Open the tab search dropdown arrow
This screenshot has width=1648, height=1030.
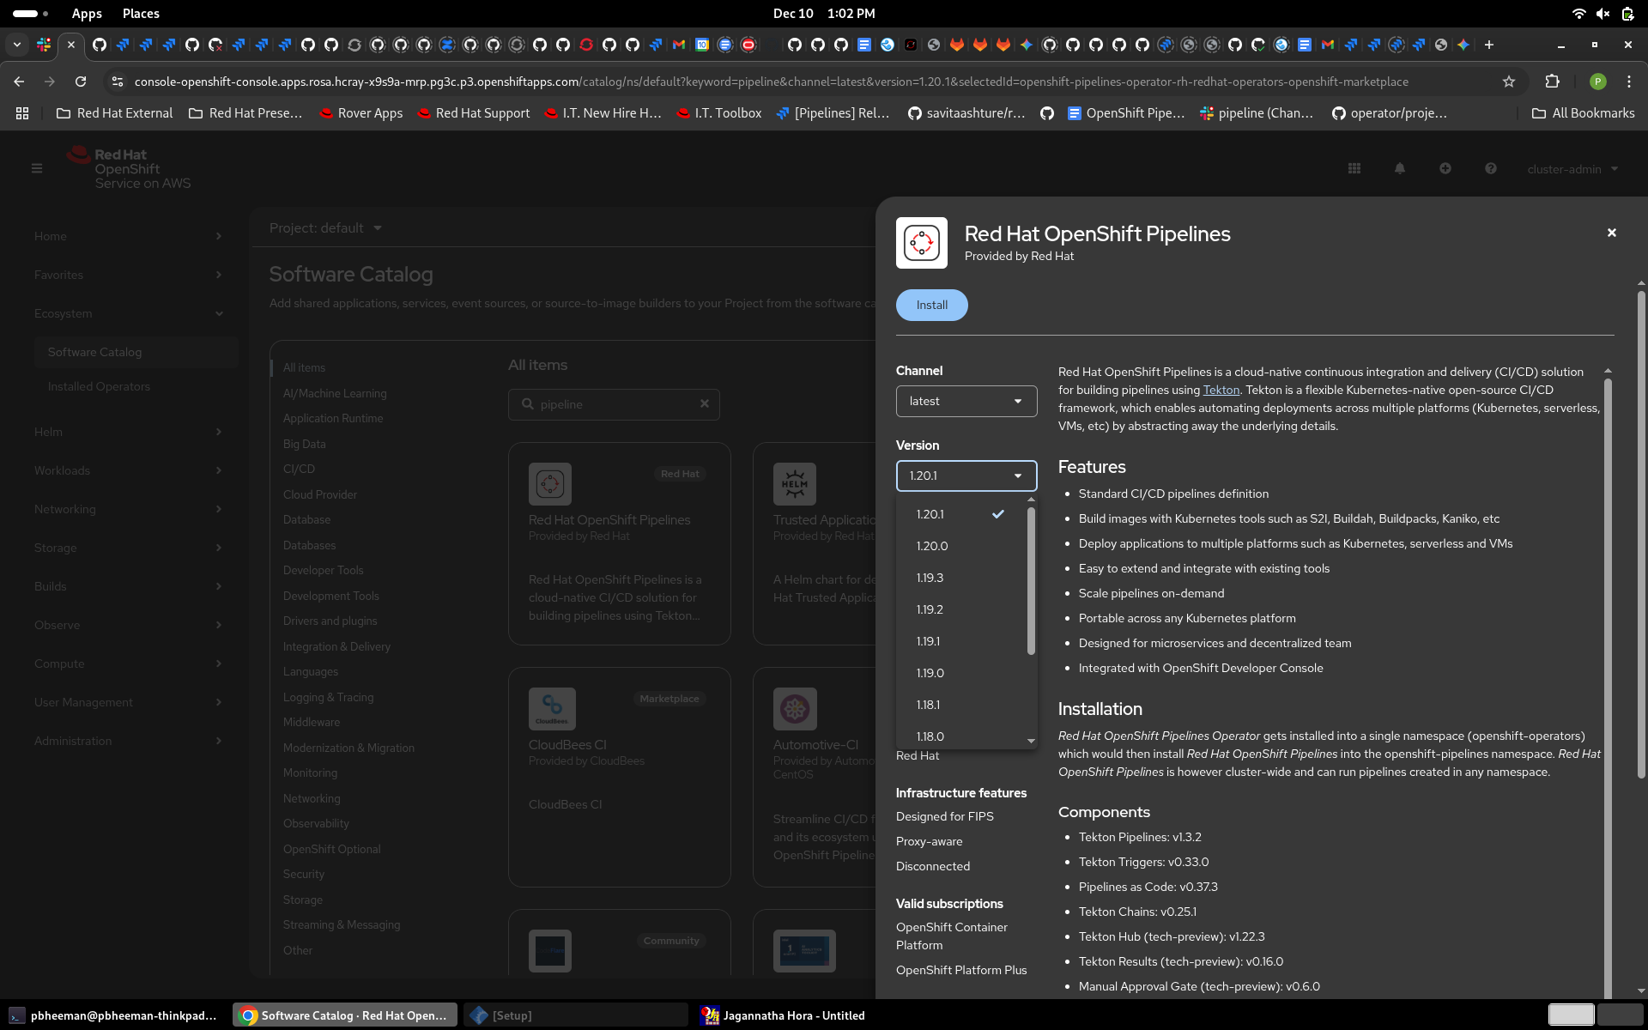[16, 45]
